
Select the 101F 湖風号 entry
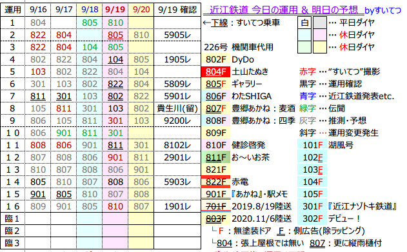(x=326, y=145)
